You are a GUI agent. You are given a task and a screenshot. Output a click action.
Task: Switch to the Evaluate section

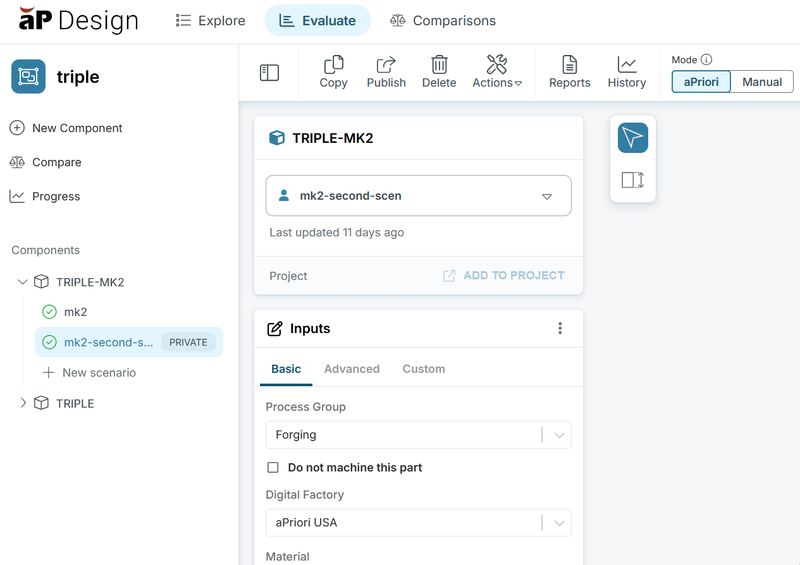(x=317, y=21)
